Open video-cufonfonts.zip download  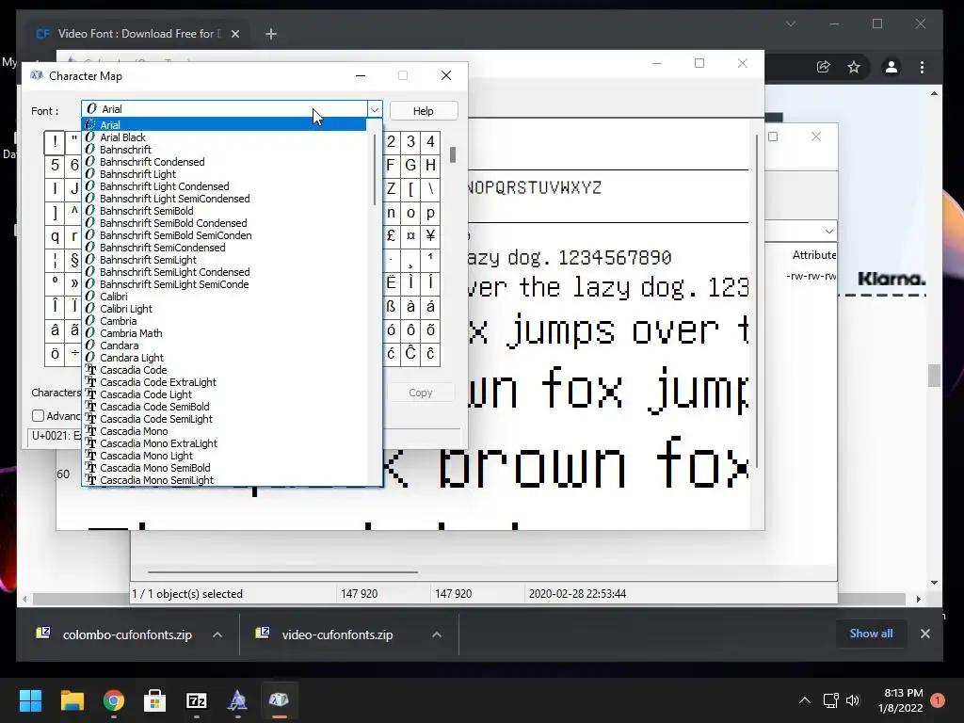[337, 635]
